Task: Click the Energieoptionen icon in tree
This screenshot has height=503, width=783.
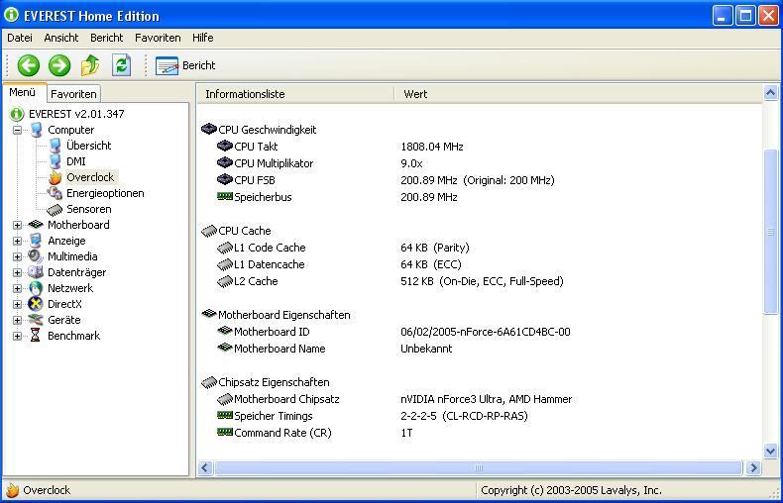Action: pos(55,193)
